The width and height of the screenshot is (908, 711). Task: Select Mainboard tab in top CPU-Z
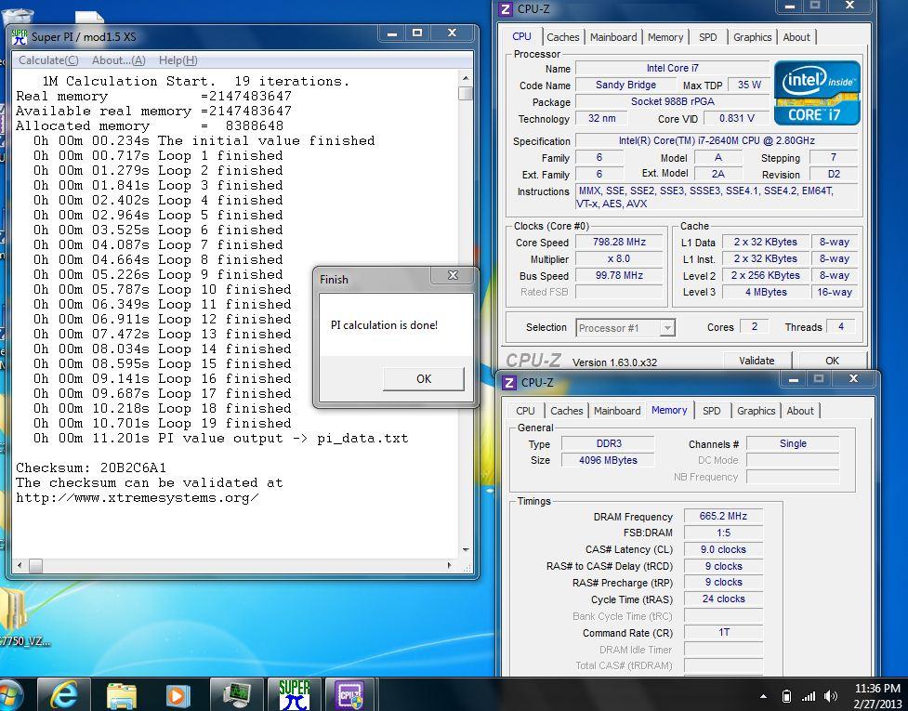[x=613, y=37]
